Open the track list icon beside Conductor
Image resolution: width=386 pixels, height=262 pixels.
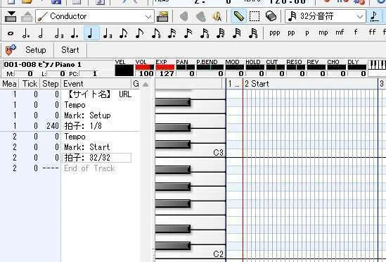pyautogui.click(x=162, y=16)
